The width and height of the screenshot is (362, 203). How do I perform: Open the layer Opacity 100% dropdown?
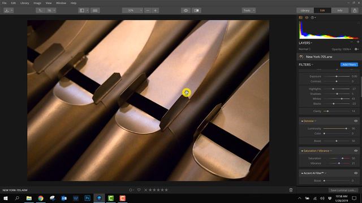click(x=342, y=49)
